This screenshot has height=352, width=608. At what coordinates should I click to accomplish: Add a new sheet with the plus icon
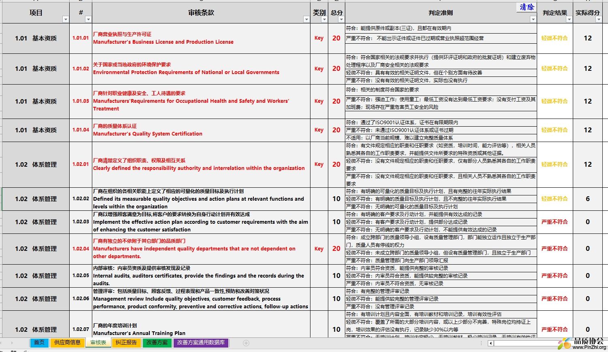coord(246,343)
